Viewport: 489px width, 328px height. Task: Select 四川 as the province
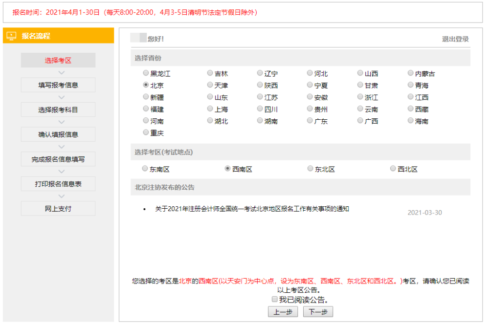click(x=260, y=109)
